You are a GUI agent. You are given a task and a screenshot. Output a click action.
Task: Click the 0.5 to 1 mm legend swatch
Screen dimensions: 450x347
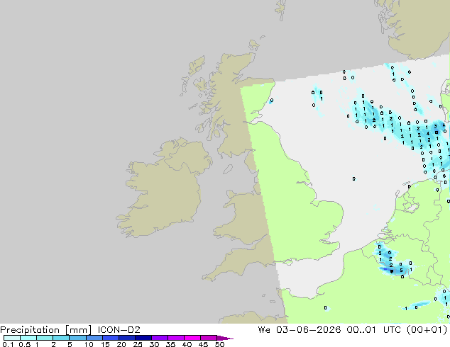click(28, 338)
